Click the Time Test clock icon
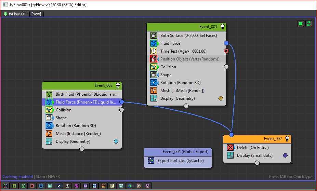 click(154, 51)
